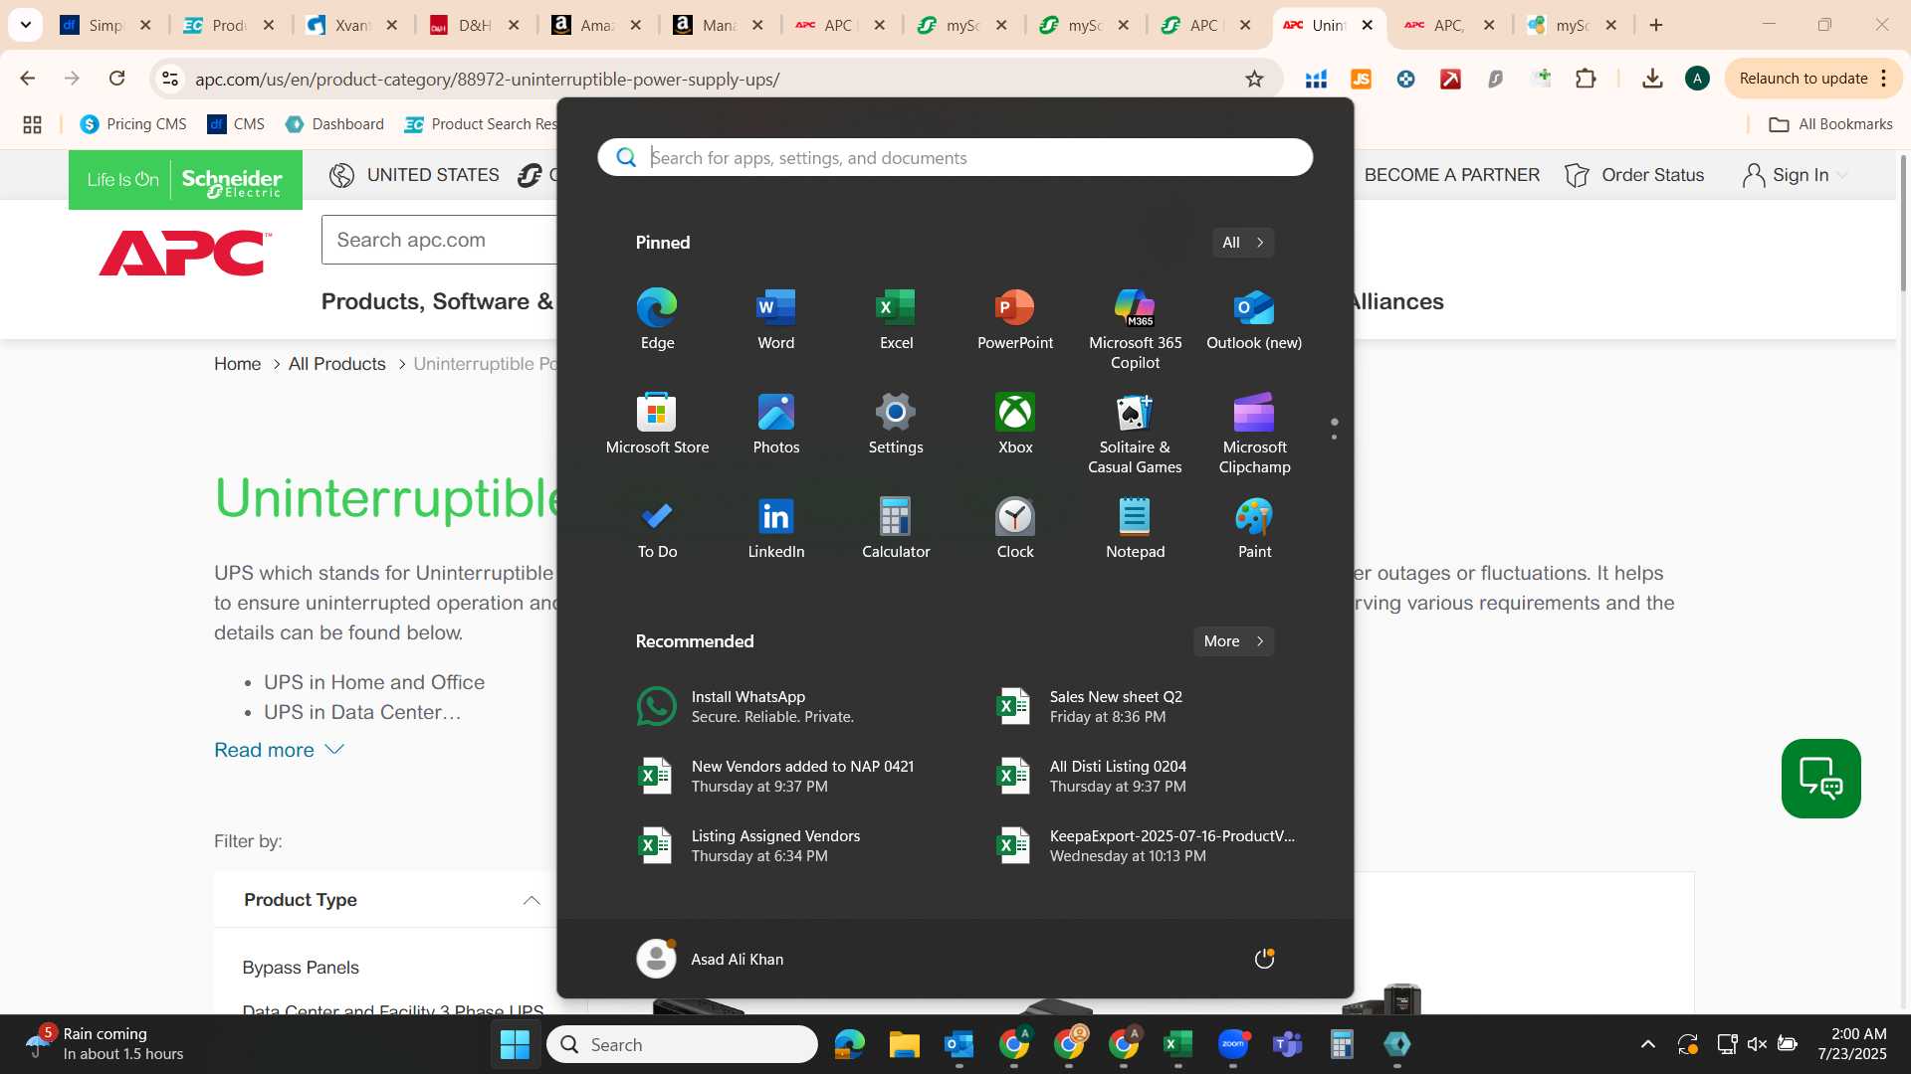The height and width of the screenshot is (1074, 1911).
Task: Open Pricing CMS bookmark
Action: [133, 124]
